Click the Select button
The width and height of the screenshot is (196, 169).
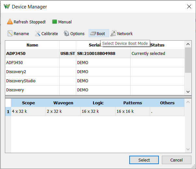(x=144, y=160)
